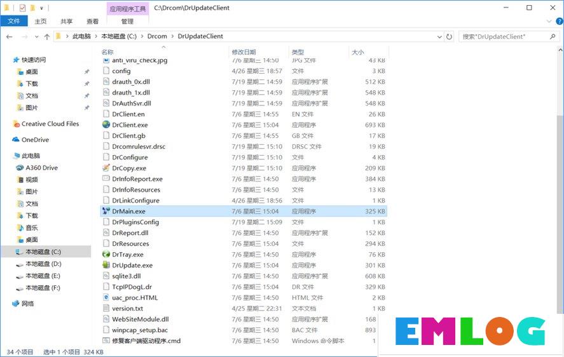Click the Up one level arrow

click(47, 37)
